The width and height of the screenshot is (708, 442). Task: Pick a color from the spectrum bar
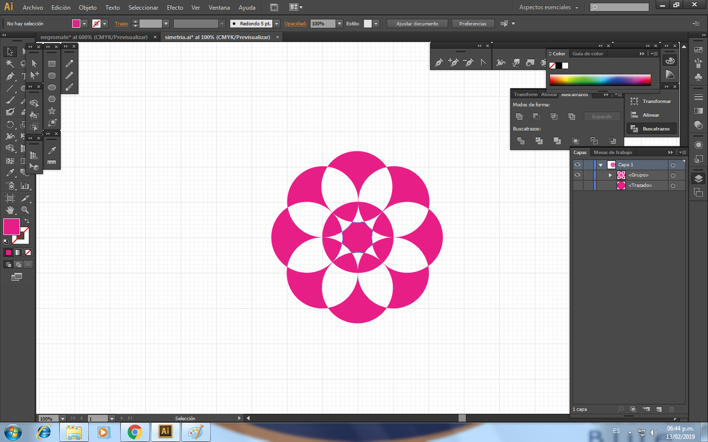[x=600, y=80]
